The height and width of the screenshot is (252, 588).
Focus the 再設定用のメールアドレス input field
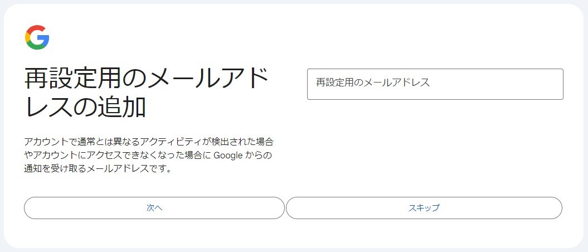pos(435,84)
